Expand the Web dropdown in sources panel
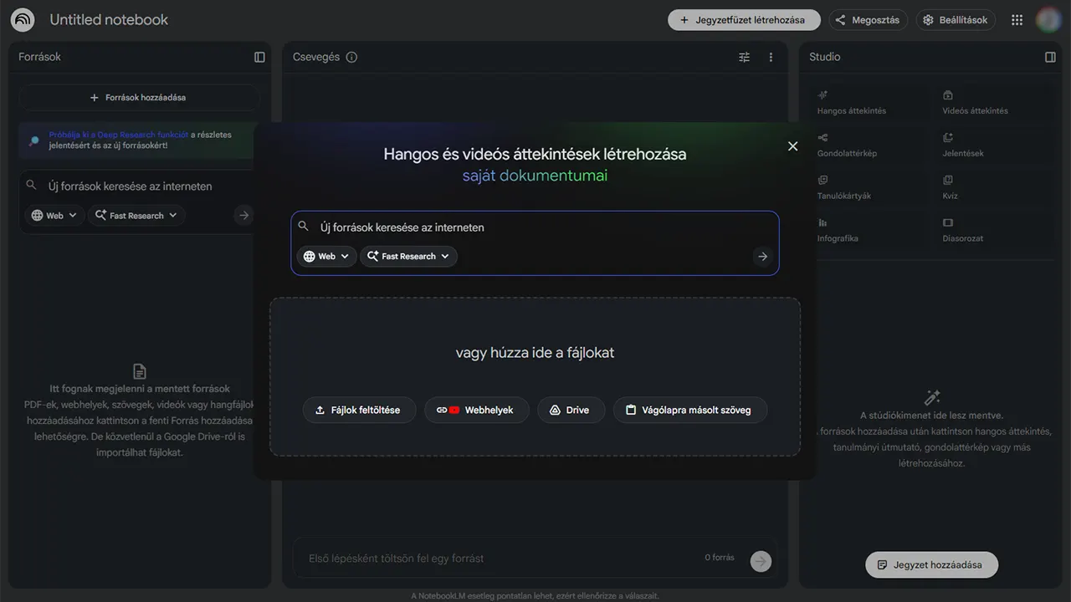This screenshot has height=602, width=1071. [x=54, y=216]
